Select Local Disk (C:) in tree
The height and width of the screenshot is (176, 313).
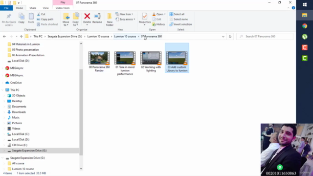(21, 134)
